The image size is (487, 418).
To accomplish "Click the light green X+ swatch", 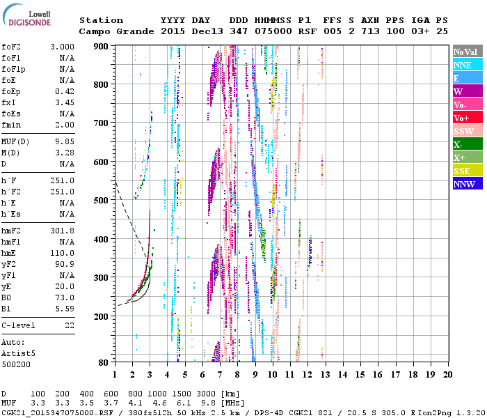I will (468, 157).
